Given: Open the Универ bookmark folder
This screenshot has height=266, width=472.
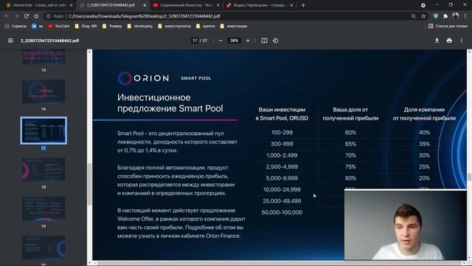Looking at the screenshot, I should (112, 26).
